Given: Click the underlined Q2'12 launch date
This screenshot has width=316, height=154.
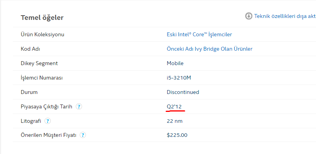Looking at the screenshot, I should pyautogui.click(x=174, y=107).
